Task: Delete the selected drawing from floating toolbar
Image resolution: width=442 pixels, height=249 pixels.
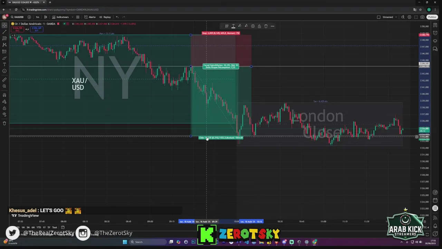Action: pyautogui.click(x=266, y=26)
